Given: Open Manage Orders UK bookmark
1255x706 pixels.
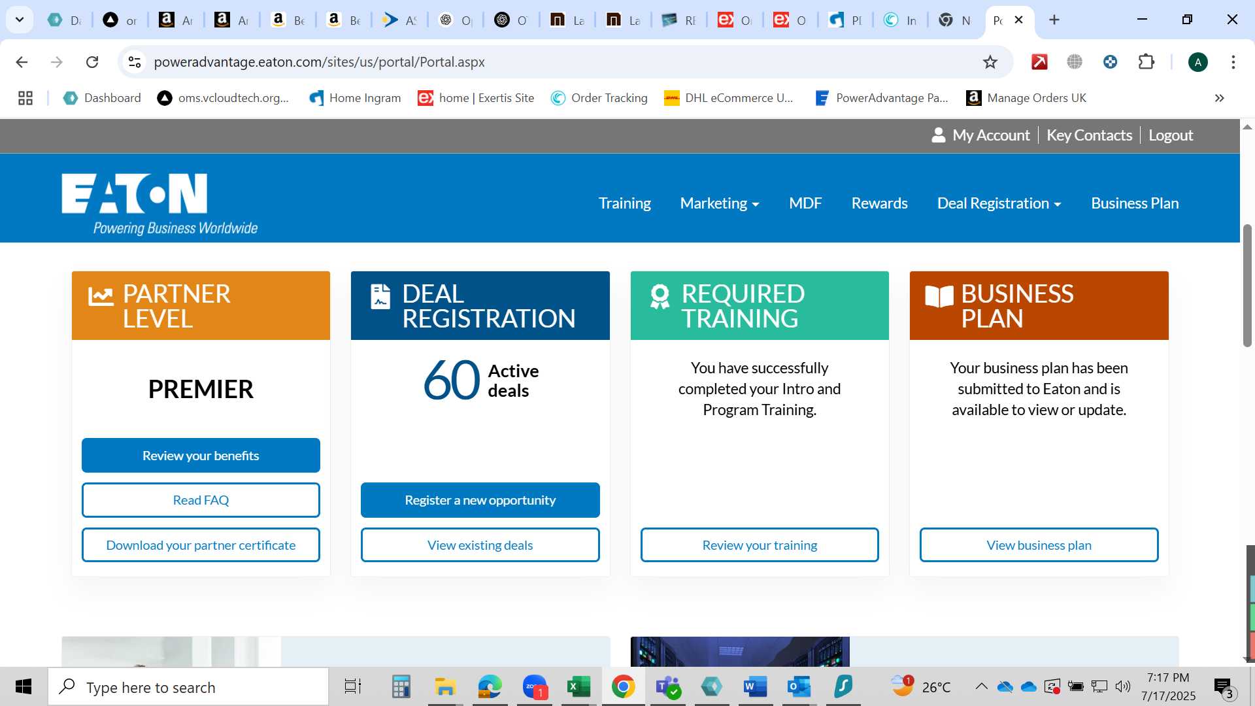Looking at the screenshot, I should 1026,98.
